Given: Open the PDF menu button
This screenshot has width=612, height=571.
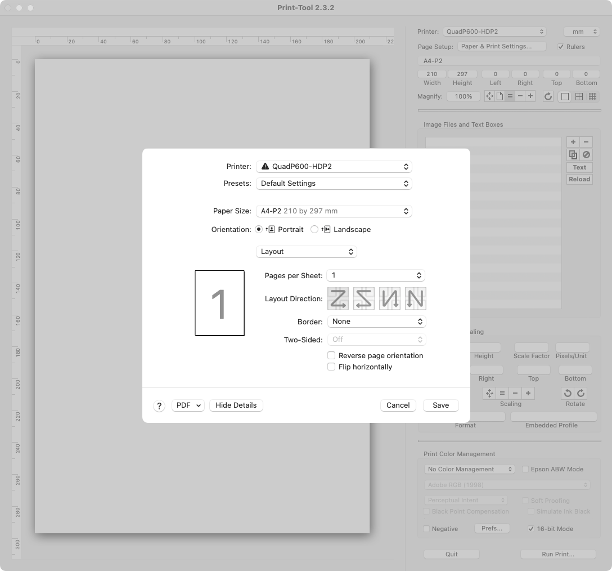Looking at the screenshot, I should click(187, 405).
